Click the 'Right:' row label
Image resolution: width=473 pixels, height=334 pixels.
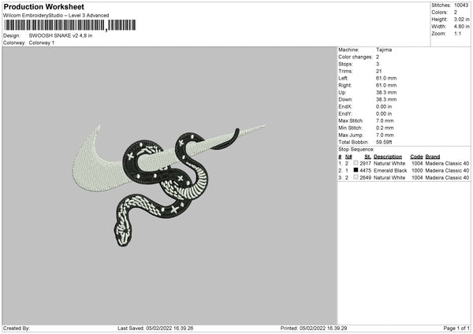coord(345,85)
